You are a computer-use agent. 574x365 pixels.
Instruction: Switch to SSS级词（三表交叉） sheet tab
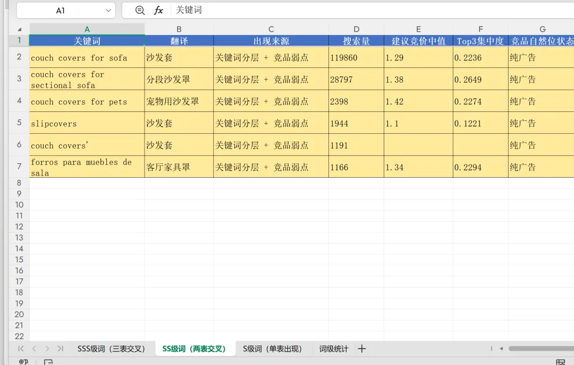coord(111,349)
